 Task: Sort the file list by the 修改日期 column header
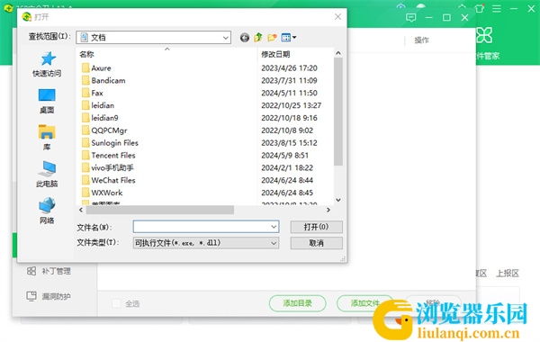pos(275,54)
